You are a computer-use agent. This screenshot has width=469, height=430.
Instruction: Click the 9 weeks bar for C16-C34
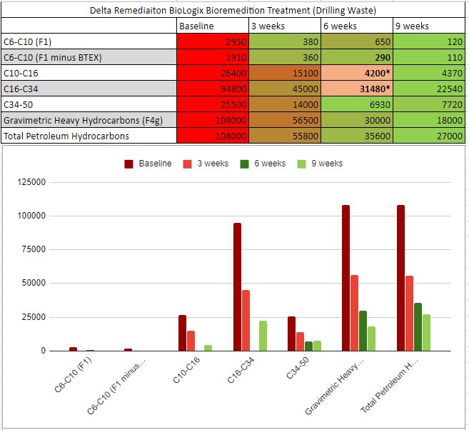pos(263,336)
